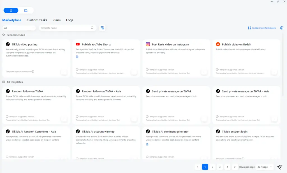Open three-dot menu on Publish video on Reddit
This screenshot has width=287, height=173.
click(274, 72)
